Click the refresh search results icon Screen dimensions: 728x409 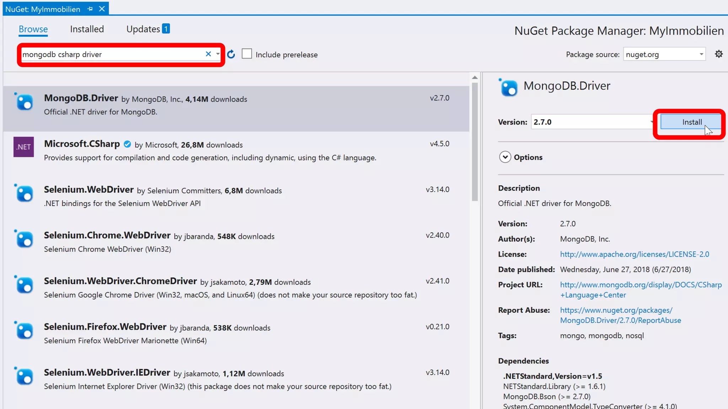231,54
